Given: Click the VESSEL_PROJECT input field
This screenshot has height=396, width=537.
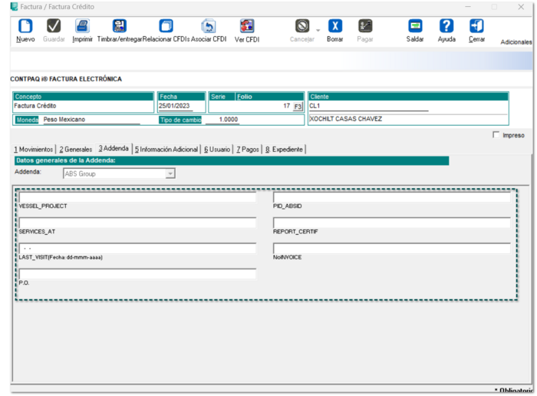Looking at the screenshot, I should (x=137, y=198).
